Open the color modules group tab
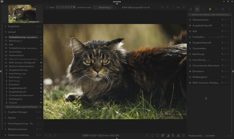This screenshot has width=234, height=139. pyautogui.click(x=210, y=9)
